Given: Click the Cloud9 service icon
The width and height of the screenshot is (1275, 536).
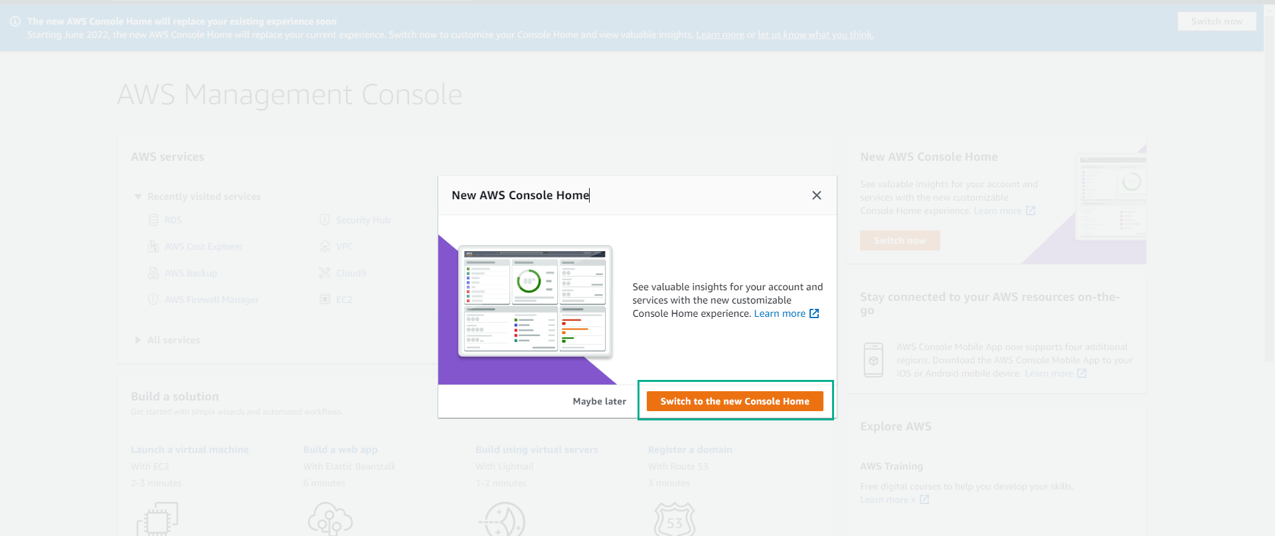Looking at the screenshot, I should point(325,273).
